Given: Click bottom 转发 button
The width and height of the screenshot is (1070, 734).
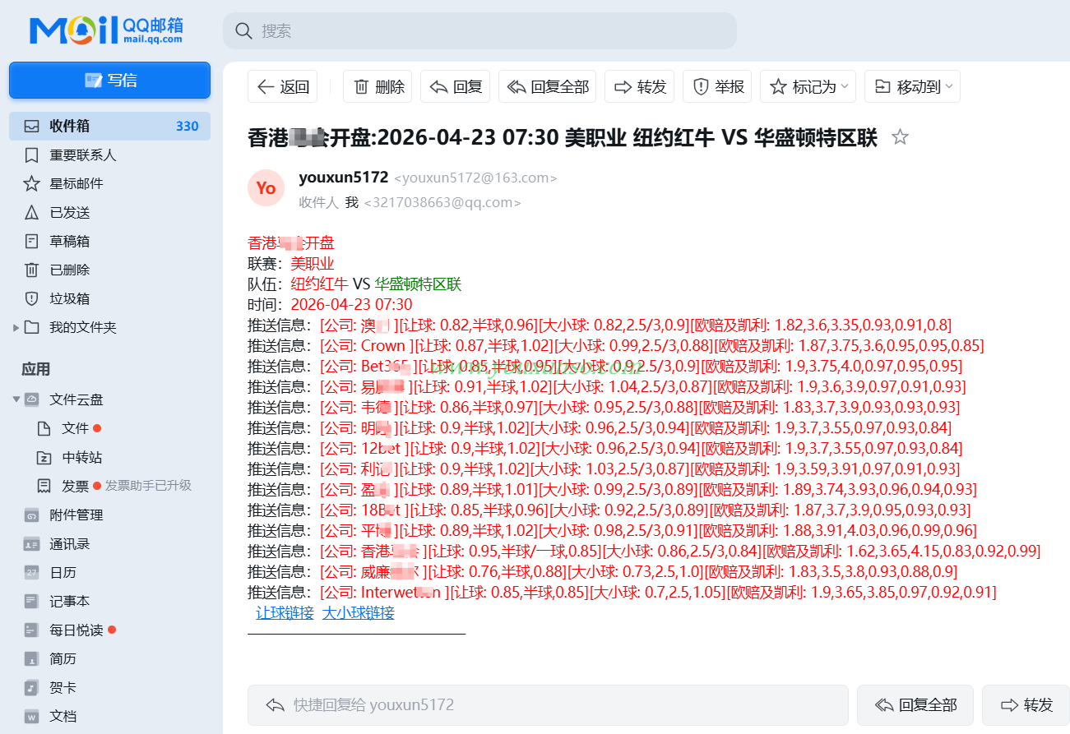Looking at the screenshot, I should [1026, 705].
